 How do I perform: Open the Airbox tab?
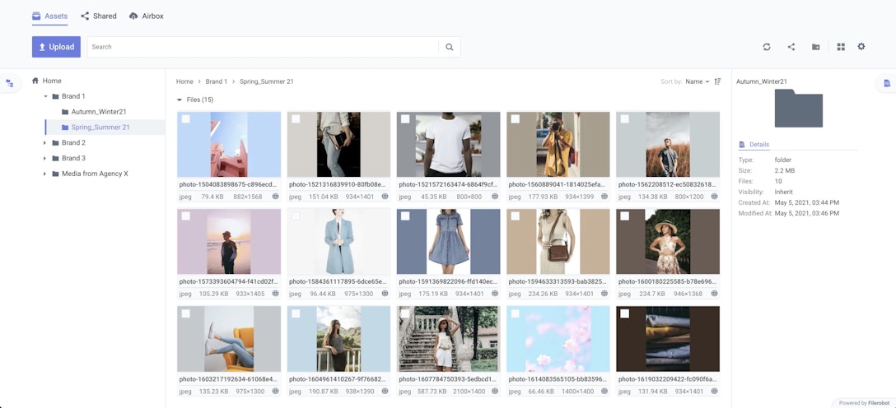click(x=146, y=16)
